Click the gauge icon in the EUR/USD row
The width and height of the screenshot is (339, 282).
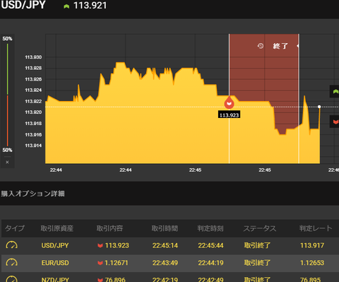tap(11, 262)
